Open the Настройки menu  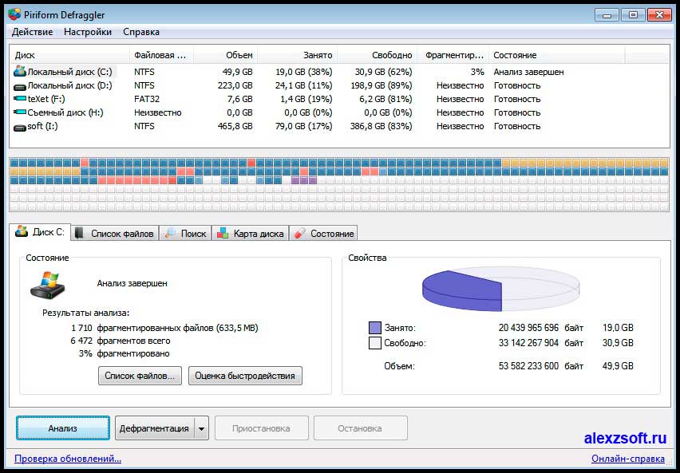click(x=88, y=32)
